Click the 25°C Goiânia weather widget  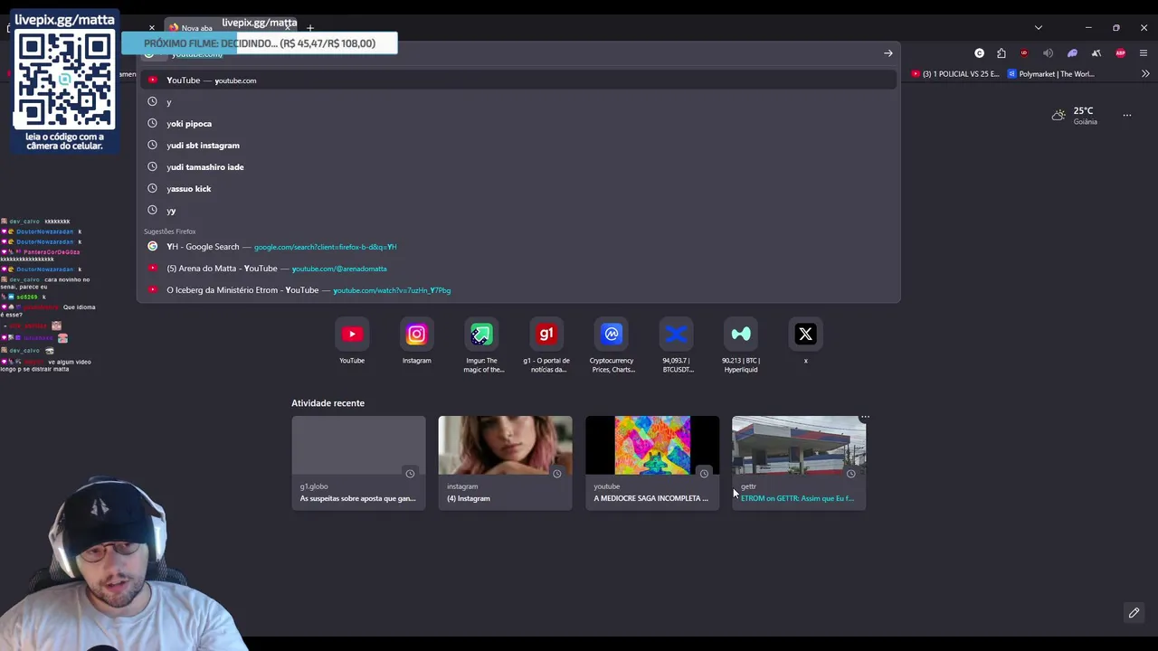click(x=1075, y=116)
